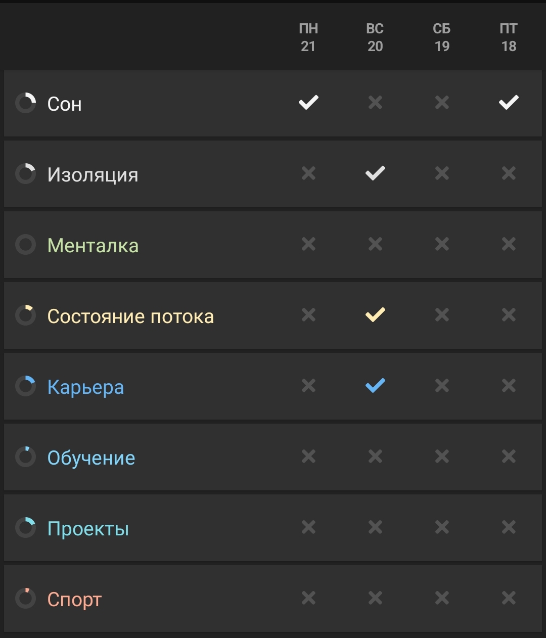Uncheck the blue Карьера checkmark on Sunday 20

point(375,386)
